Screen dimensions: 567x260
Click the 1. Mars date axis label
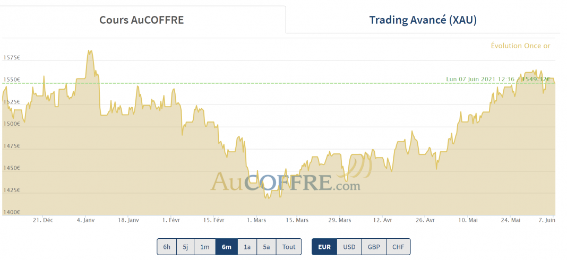256,220
